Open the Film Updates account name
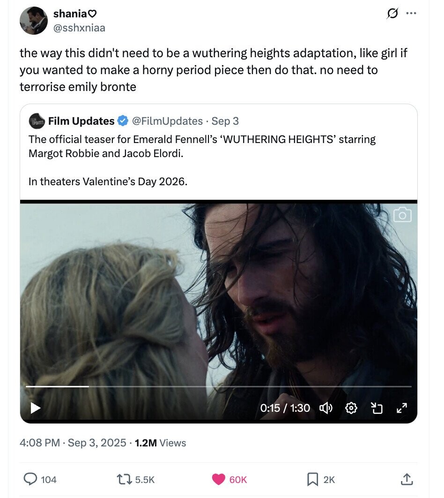 pyautogui.click(x=81, y=121)
